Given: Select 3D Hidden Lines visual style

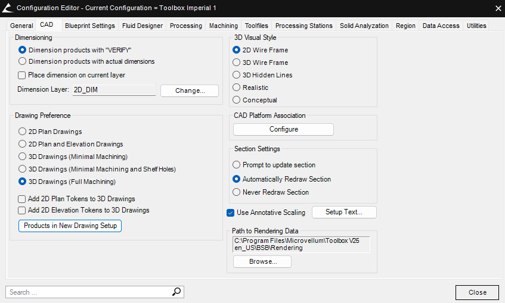Looking at the screenshot, I should point(237,75).
